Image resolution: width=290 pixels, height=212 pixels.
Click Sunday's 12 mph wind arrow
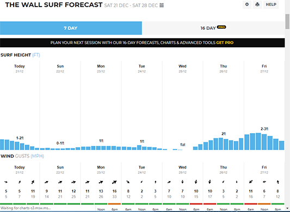(73, 182)
